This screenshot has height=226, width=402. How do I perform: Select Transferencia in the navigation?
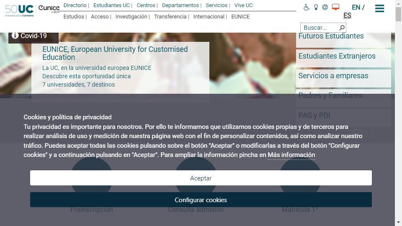(x=170, y=16)
